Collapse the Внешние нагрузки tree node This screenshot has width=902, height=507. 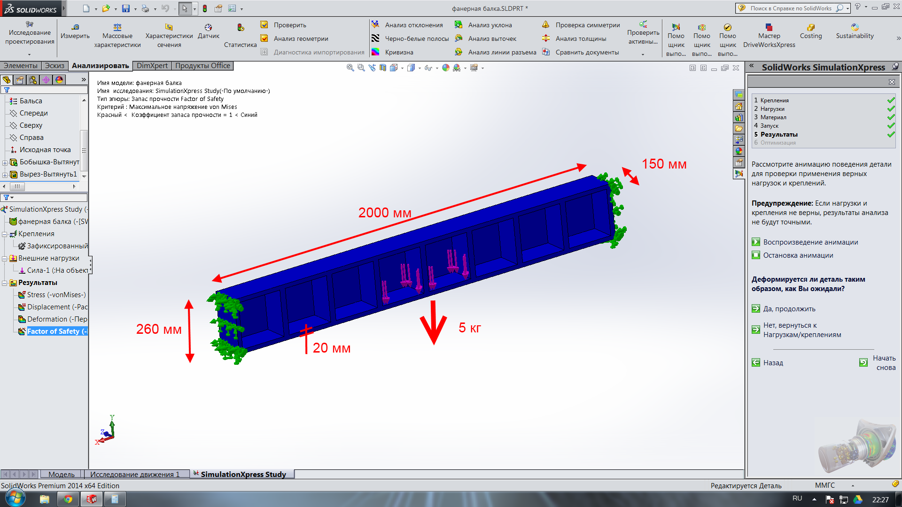pos(5,259)
